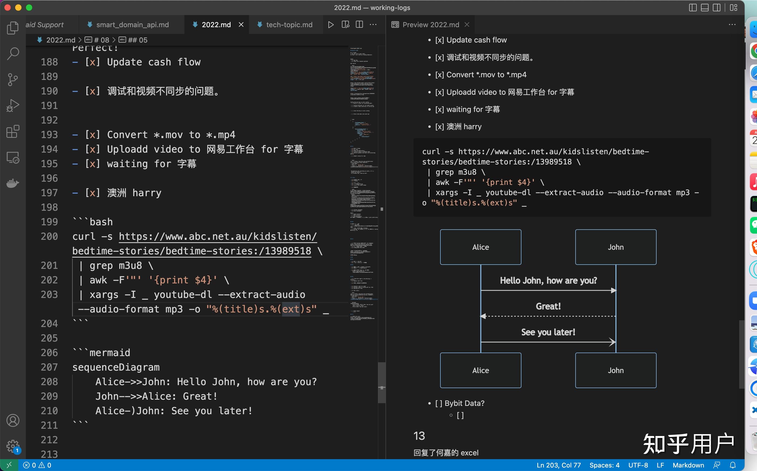Click the editor vertical scrollbar thumb

(x=382, y=382)
